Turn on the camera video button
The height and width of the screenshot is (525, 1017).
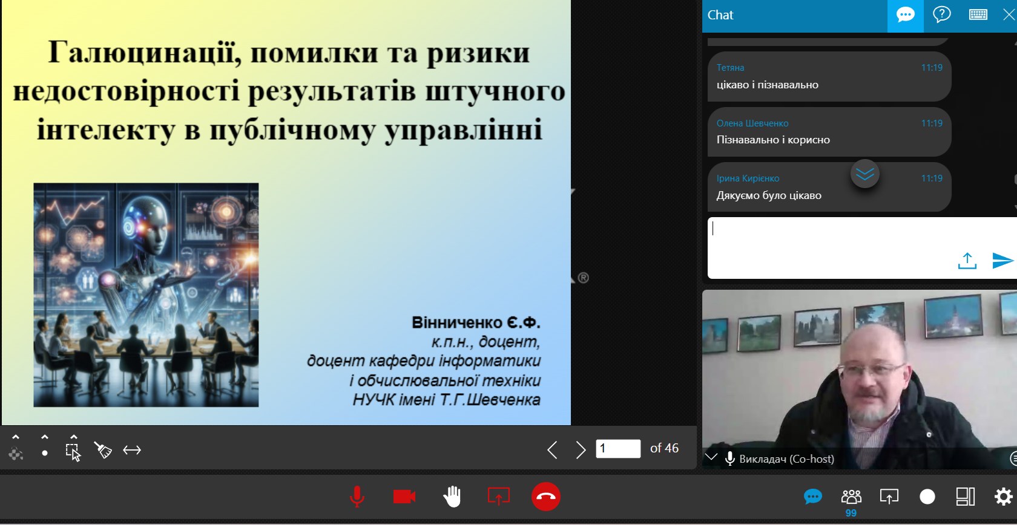404,497
